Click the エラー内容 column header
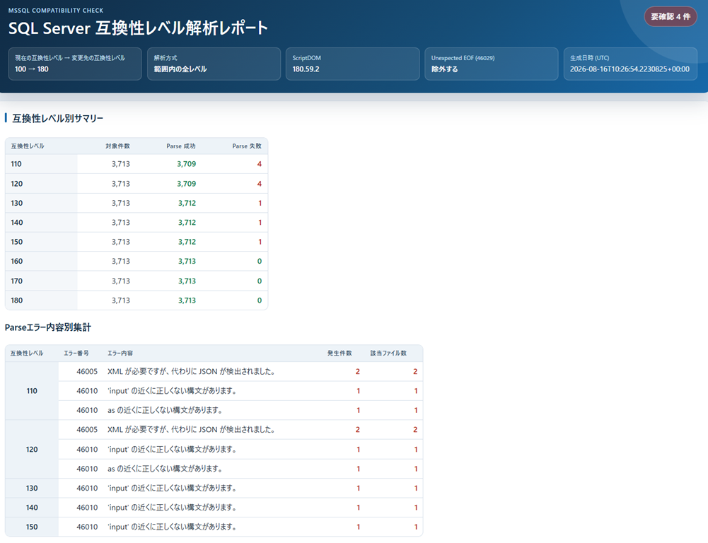 pyautogui.click(x=120, y=353)
